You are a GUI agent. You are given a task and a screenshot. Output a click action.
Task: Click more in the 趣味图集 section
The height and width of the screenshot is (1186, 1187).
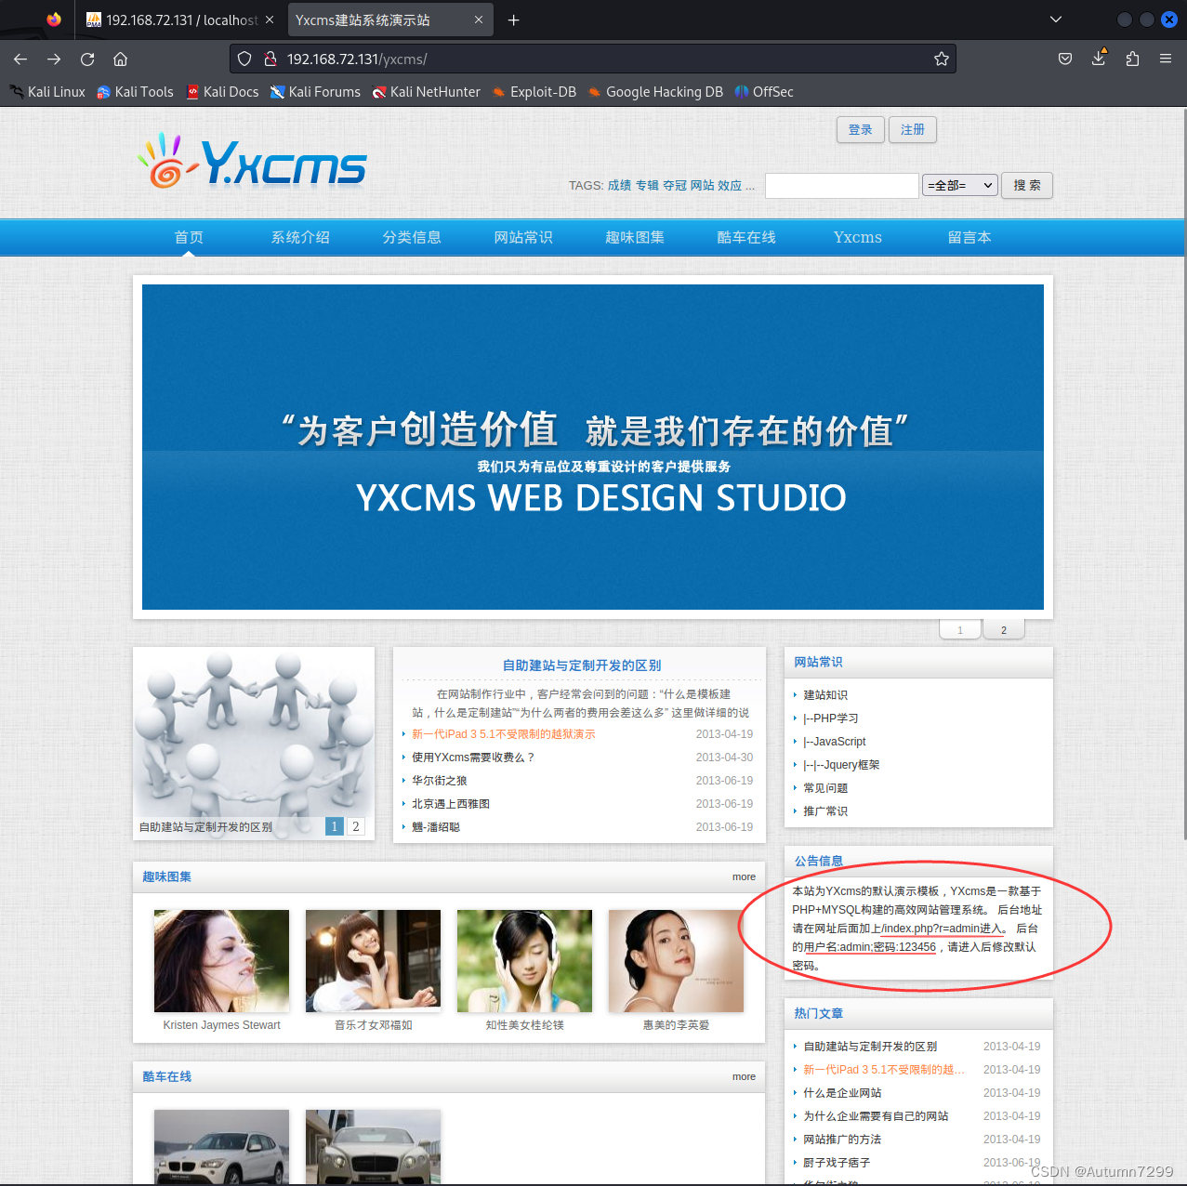point(744,876)
